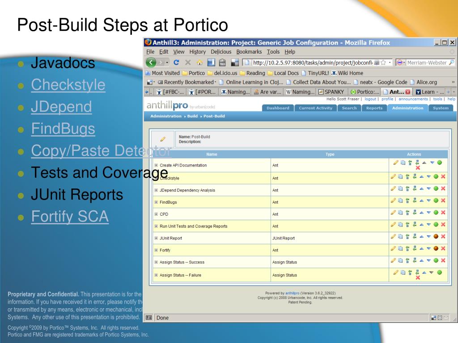Click the logout link in header
This screenshot has height=343, width=458.
(370, 99)
